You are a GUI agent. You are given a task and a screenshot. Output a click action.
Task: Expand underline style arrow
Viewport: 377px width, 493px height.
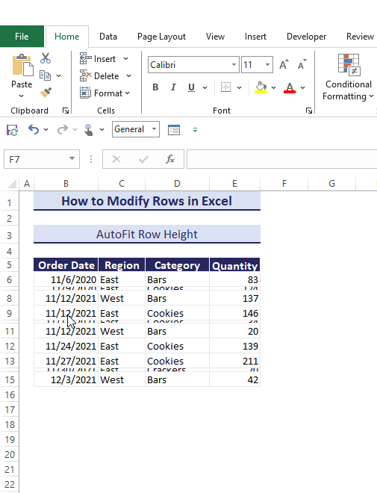pyautogui.click(x=205, y=87)
